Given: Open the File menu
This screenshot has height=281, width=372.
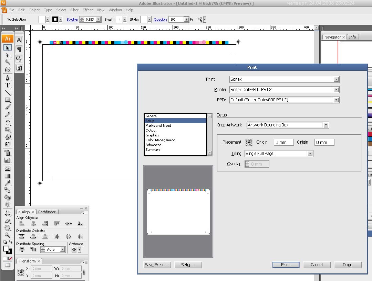Looking at the screenshot, I should (x=11, y=10).
